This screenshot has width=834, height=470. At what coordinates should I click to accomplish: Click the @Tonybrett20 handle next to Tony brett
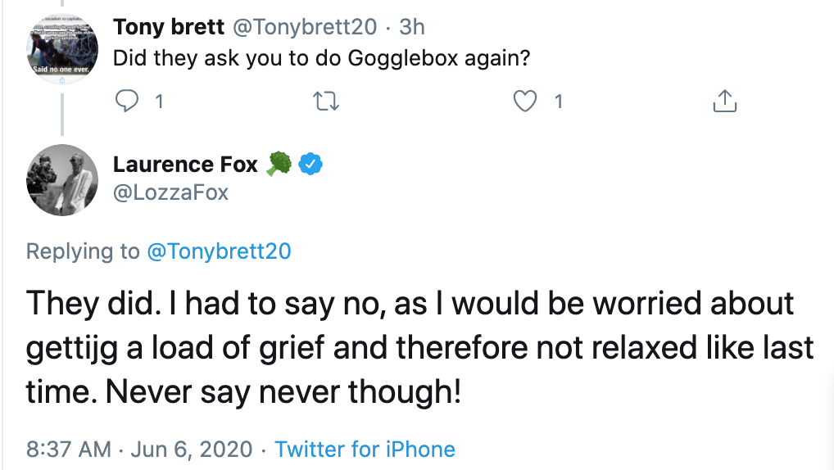pos(306,26)
